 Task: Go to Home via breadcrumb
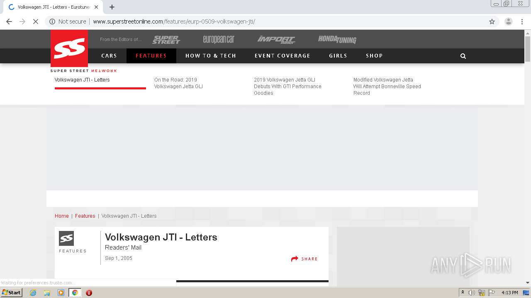tap(62, 216)
